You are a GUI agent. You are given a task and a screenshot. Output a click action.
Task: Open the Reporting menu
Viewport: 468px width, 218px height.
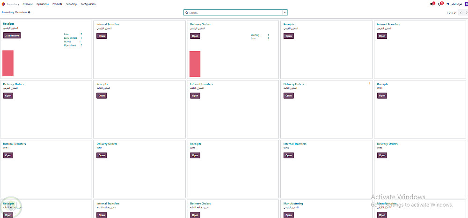pyautogui.click(x=71, y=4)
